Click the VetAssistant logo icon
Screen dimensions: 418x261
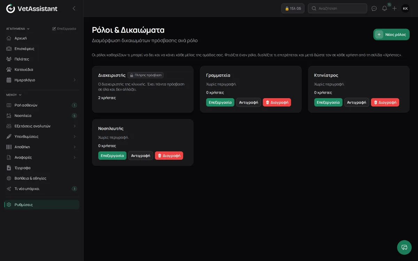click(x=11, y=8)
